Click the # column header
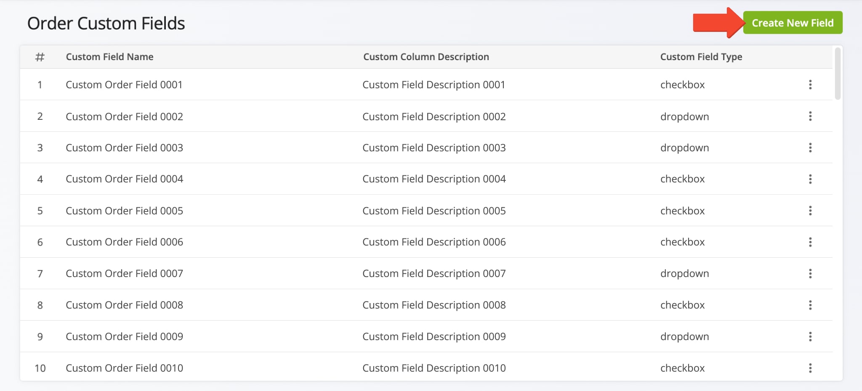862x391 pixels. (40, 57)
